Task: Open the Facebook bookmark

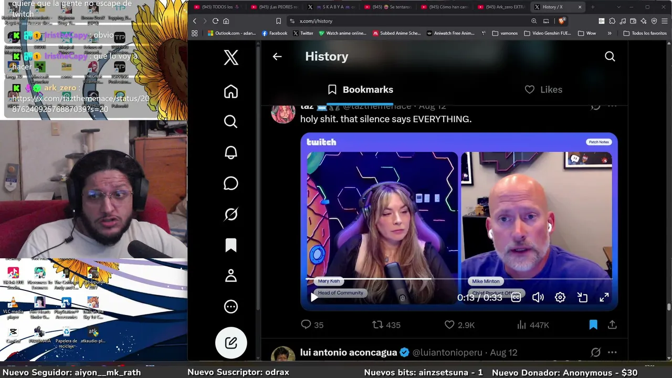Action: (x=275, y=33)
